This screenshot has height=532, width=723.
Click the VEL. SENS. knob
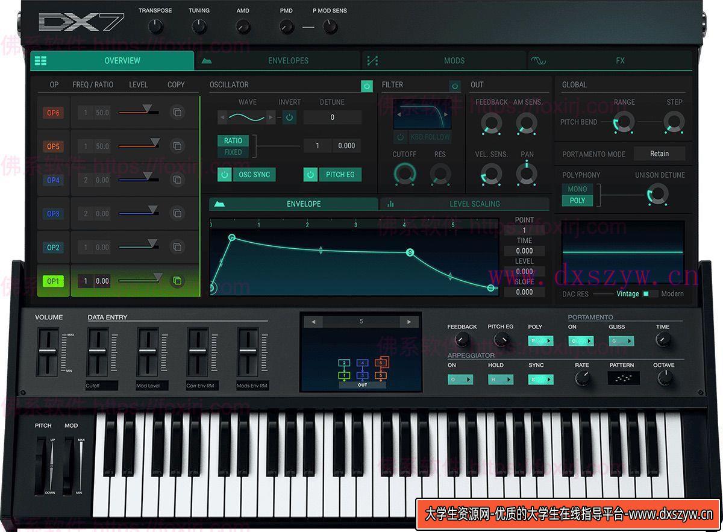[x=491, y=175]
